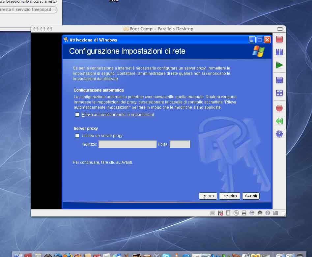The width and height of the screenshot is (312, 257).
Task: Click the keys icon in Attivazione di Windows title
Action: pyautogui.click(x=66, y=40)
